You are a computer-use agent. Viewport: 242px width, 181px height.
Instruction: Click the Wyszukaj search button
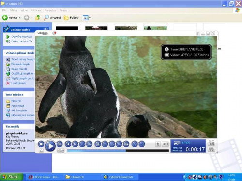point(52,18)
